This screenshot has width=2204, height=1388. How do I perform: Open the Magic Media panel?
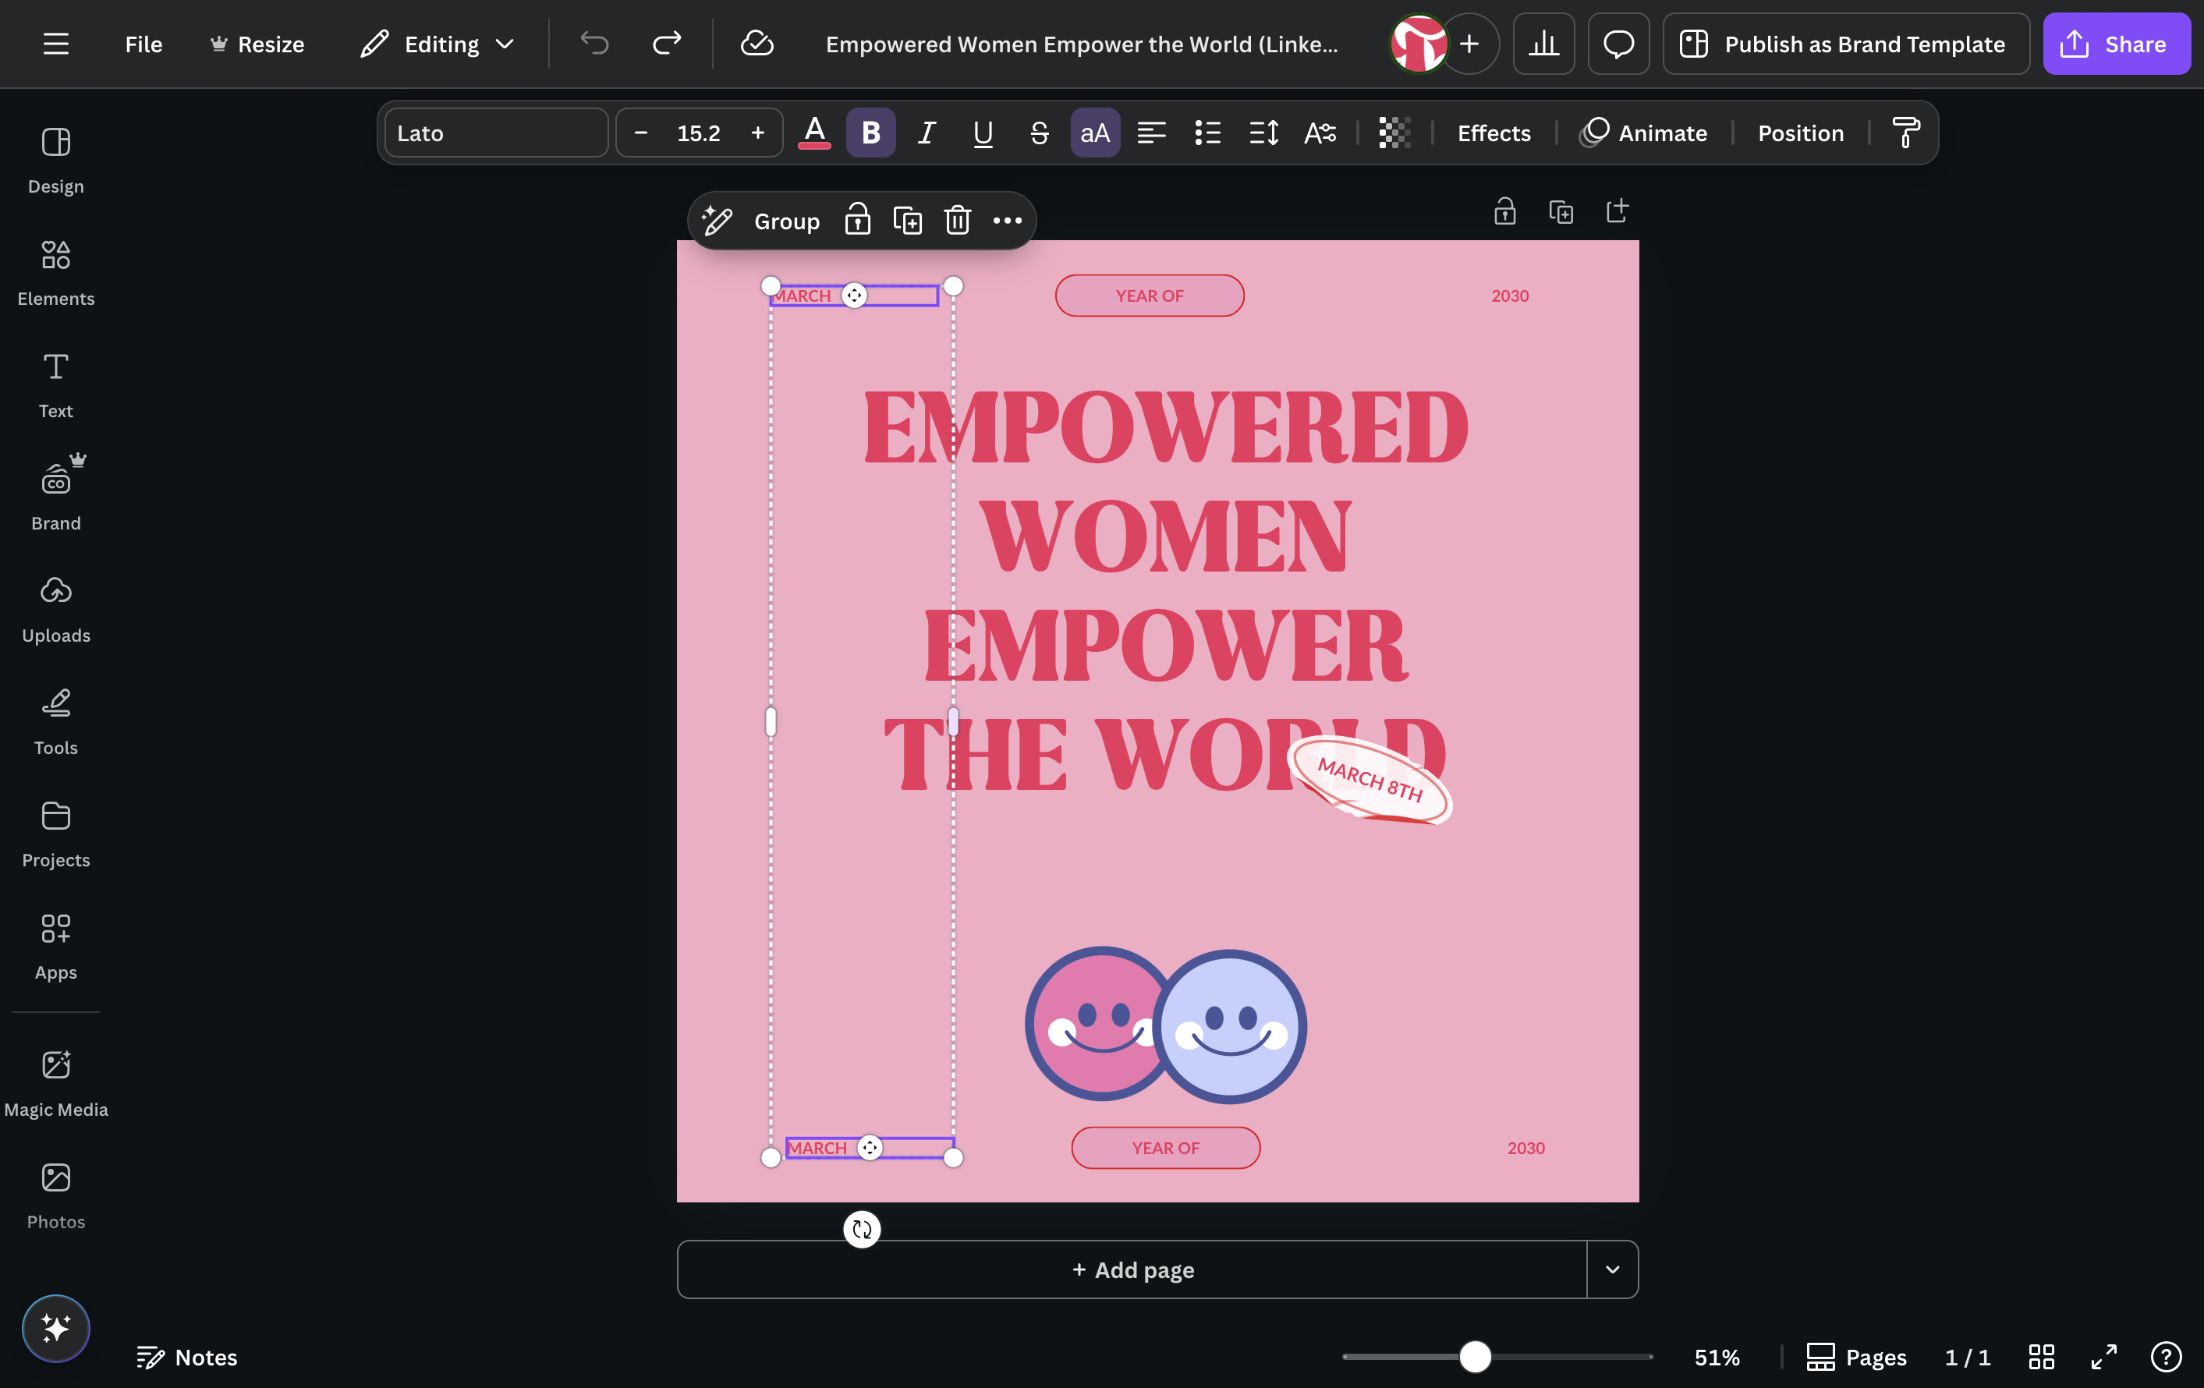click(x=56, y=1083)
